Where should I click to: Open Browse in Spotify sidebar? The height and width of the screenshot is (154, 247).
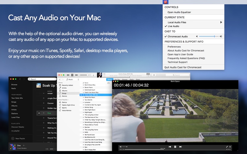coord(14,84)
